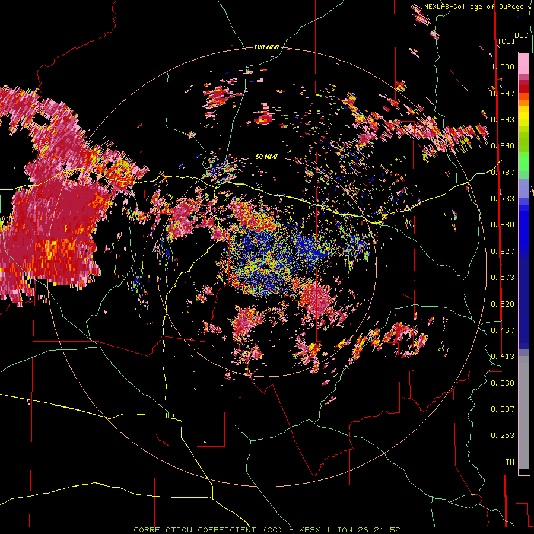Select the 0.467 scale value
This screenshot has width=534, height=534.
(x=503, y=330)
